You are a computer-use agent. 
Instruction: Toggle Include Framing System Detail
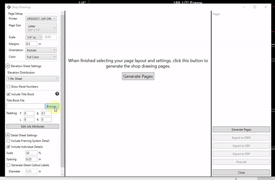(8, 141)
